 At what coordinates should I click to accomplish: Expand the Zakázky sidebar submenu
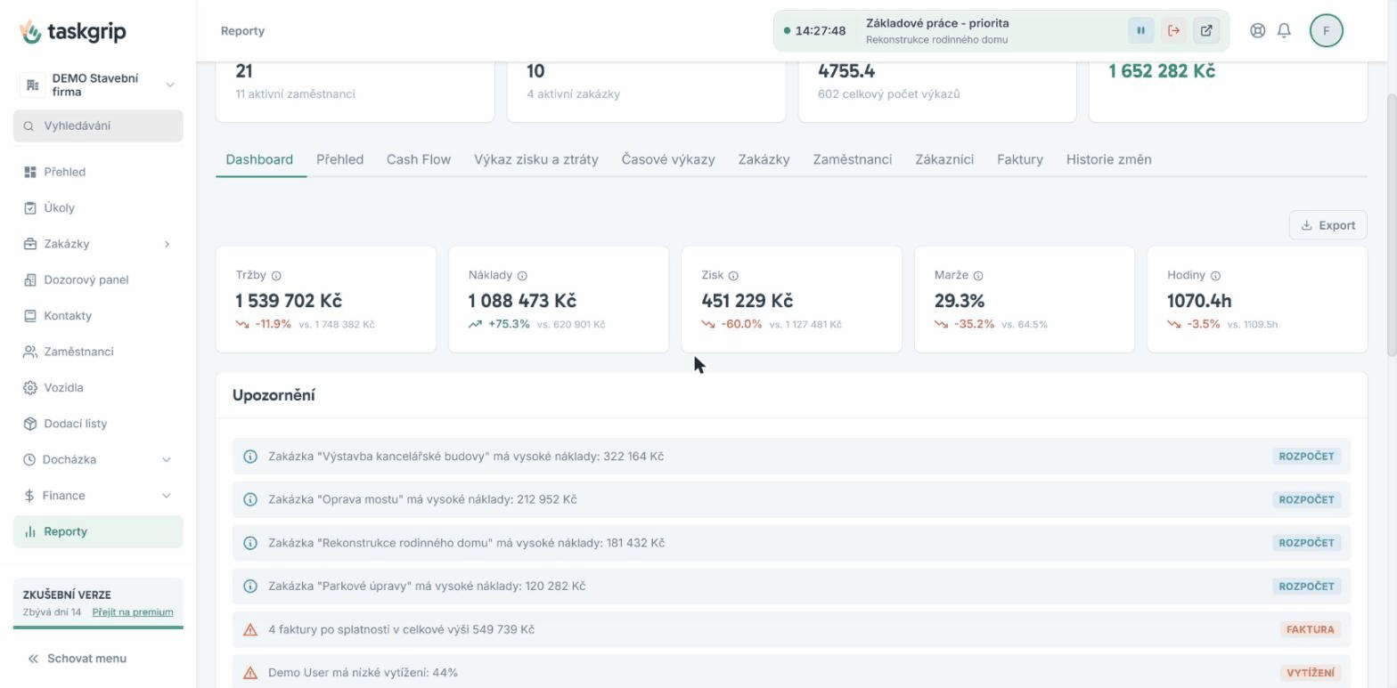tap(167, 244)
